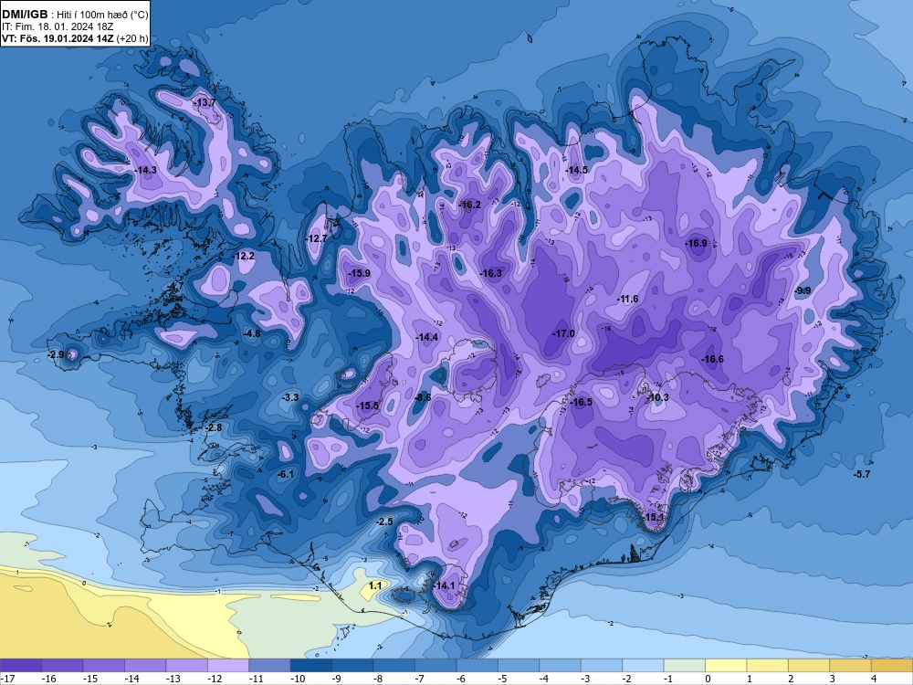The height and width of the screenshot is (685, 913).
Task: Click the -2.8 temperature value on the west coast
Action: (x=214, y=427)
